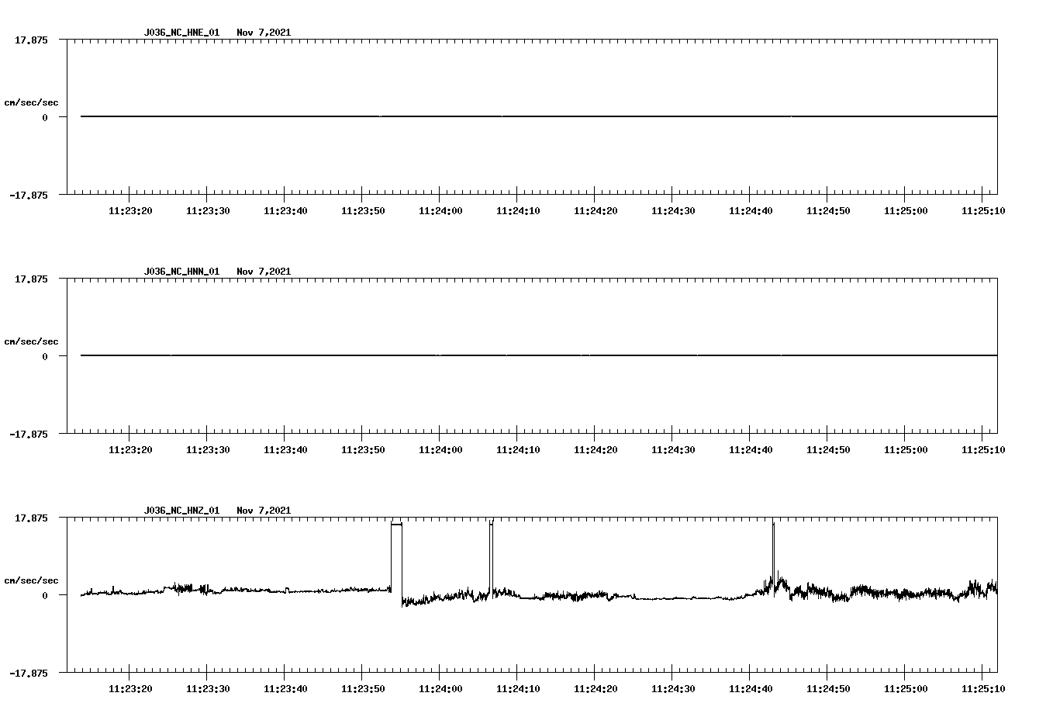Click the 11:23:50 time label under the HNZ plot
This screenshot has height=717, width=1053.
(x=362, y=688)
